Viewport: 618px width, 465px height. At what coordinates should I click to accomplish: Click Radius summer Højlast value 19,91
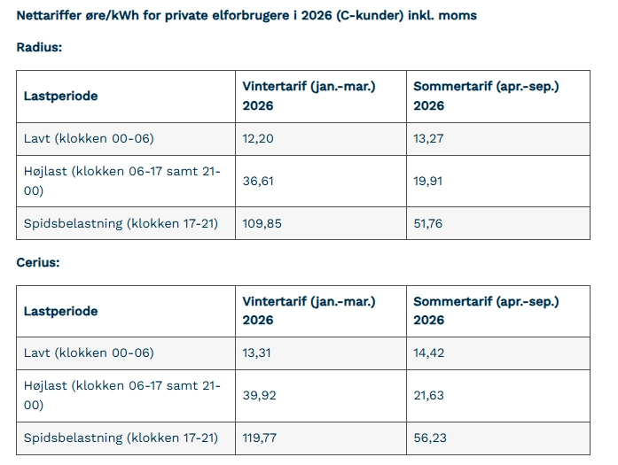(428, 181)
